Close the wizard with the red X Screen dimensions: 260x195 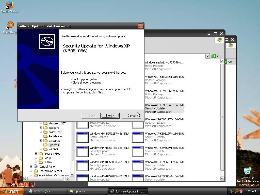click(x=140, y=26)
